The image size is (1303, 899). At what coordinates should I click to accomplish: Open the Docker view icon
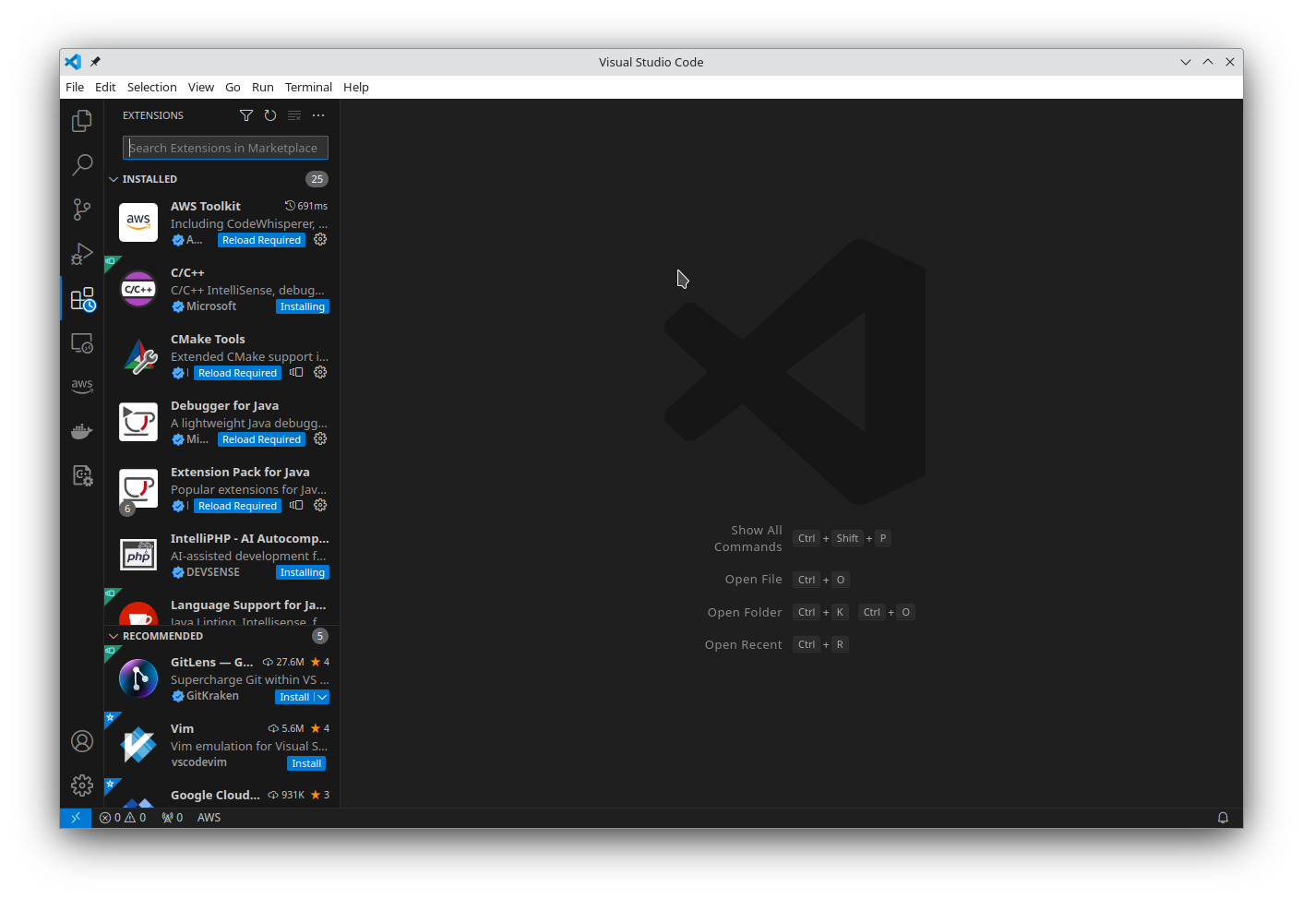click(x=82, y=431)
